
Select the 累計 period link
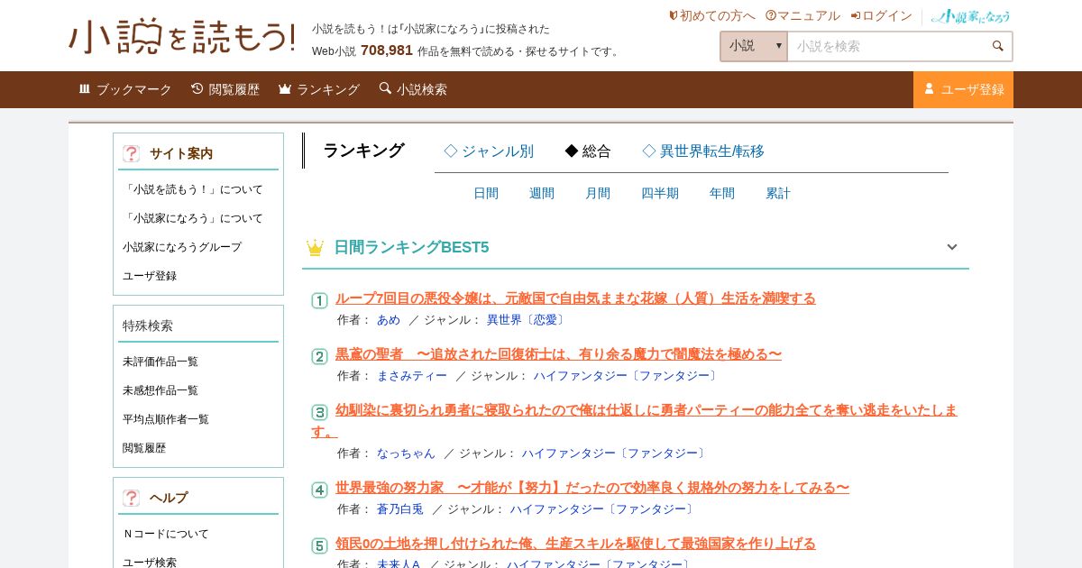point(778,193)
